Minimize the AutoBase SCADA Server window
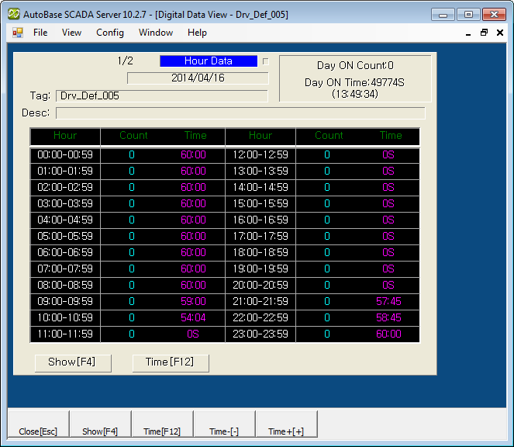This screenshot has height=447, width=514. tap(443, 15)
